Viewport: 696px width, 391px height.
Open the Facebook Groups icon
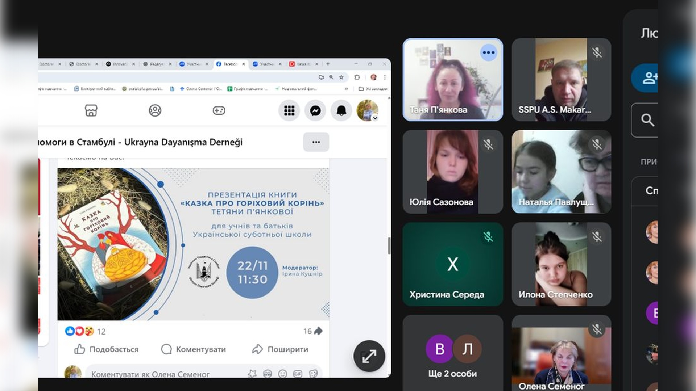155,110
